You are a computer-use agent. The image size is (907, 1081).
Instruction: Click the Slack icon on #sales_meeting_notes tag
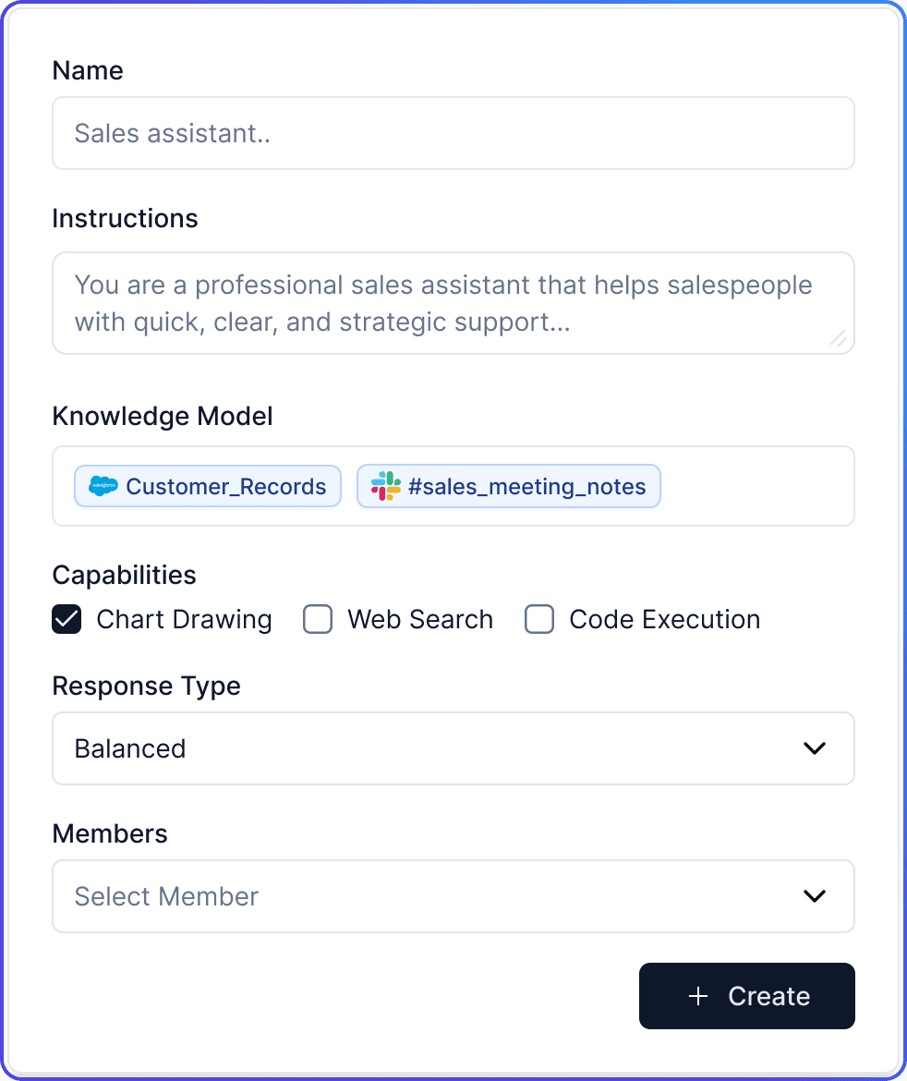coord(385,486)
